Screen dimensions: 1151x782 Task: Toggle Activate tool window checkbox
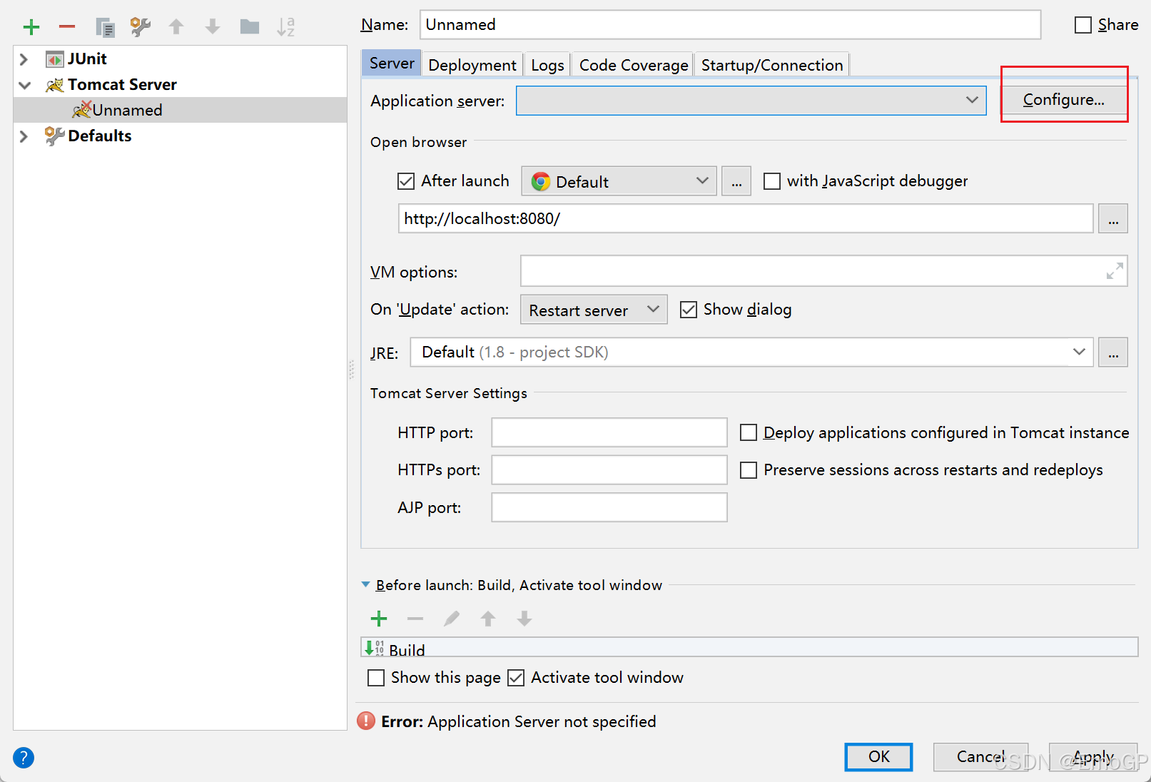click(516, 678)
